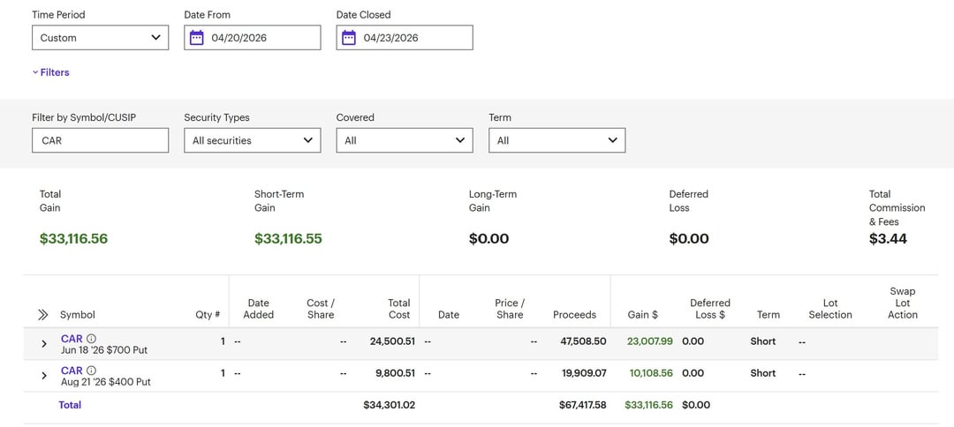
Task: Click the Date Closed input field
Action: 413,38
